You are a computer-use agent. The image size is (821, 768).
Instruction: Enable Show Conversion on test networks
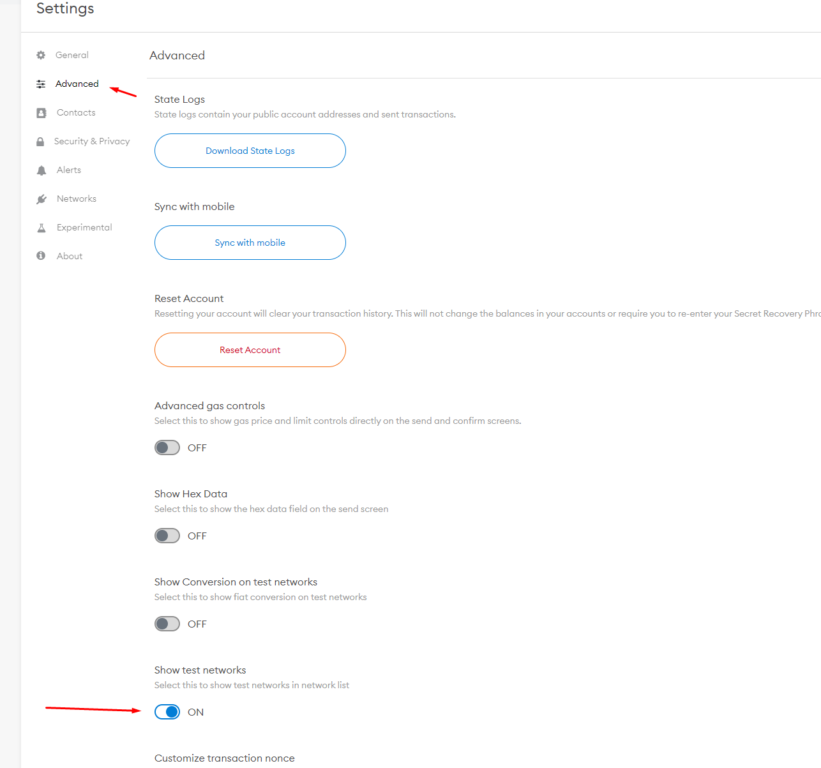(167, 624)
